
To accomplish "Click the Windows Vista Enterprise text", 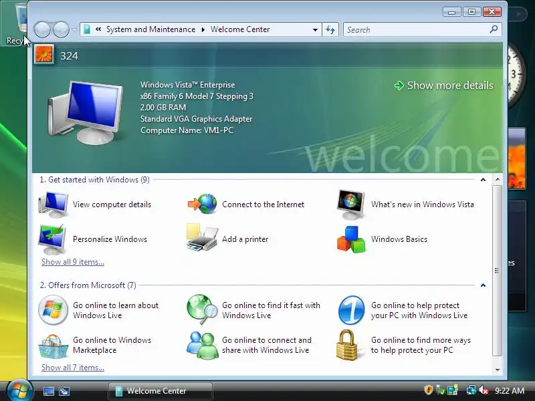I will (188, 85).
